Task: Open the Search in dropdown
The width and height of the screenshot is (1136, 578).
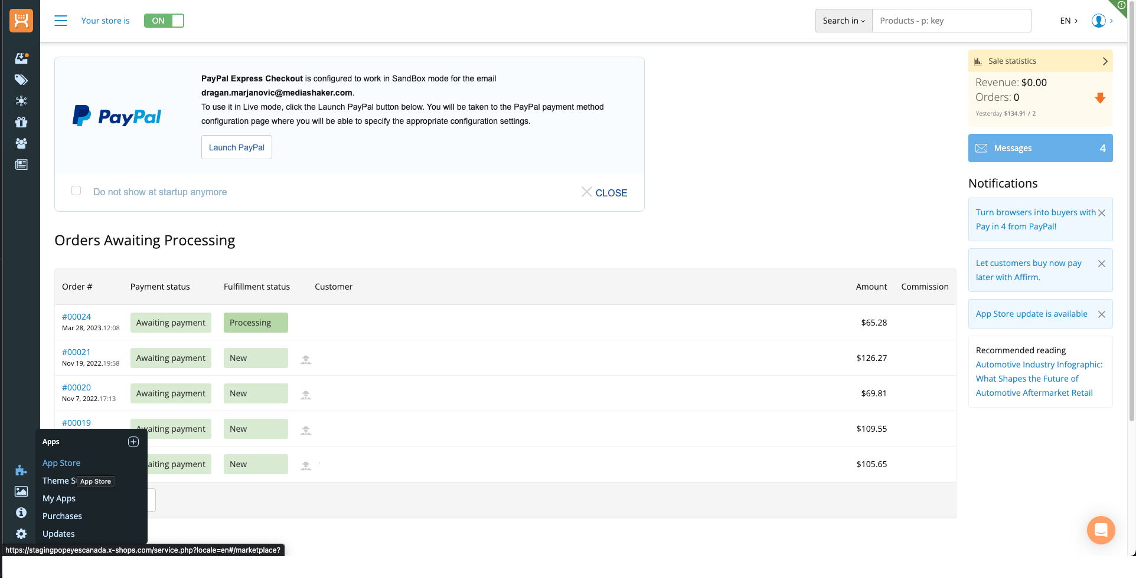Action: pyautogui.click(x=844, y=21)
